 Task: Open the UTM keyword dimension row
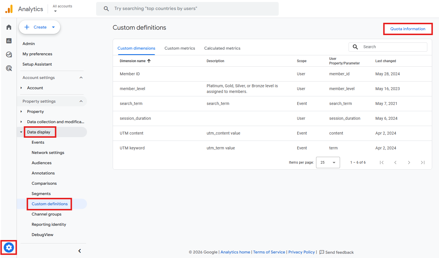(x=272, y=148)
